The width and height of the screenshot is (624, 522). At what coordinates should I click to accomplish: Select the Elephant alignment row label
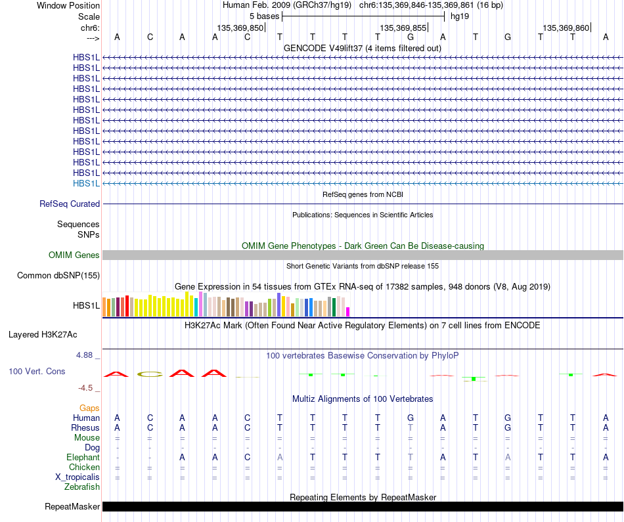click(83, 457)
